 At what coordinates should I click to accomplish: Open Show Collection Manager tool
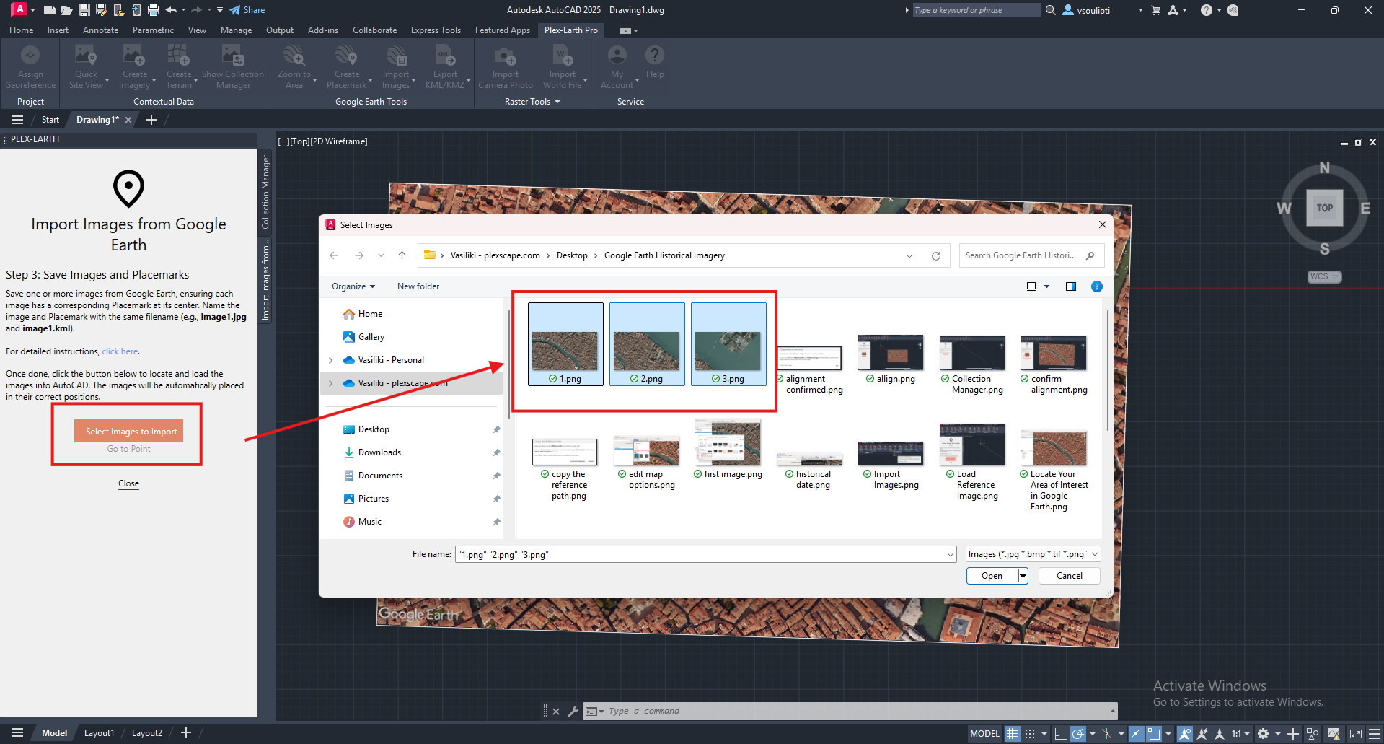click(x=233, y=66)
